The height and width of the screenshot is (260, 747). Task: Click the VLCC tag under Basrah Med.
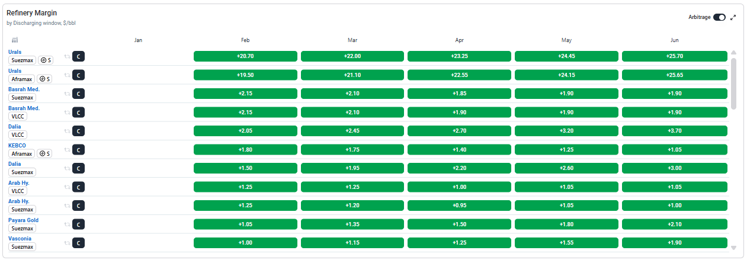click(18, 116)
